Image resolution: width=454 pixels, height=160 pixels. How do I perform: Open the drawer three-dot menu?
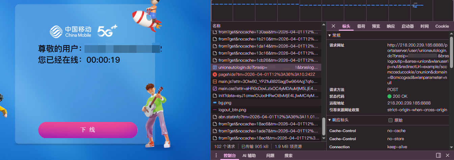216,155
